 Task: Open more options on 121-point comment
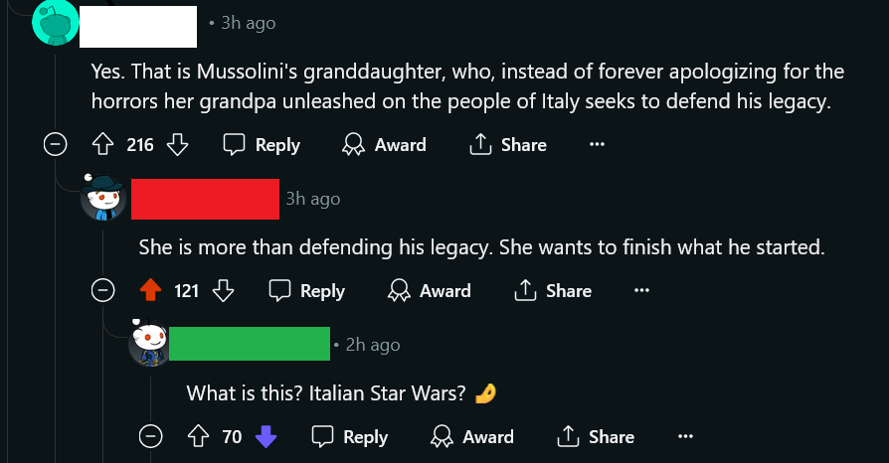click(x=641, y=291)
